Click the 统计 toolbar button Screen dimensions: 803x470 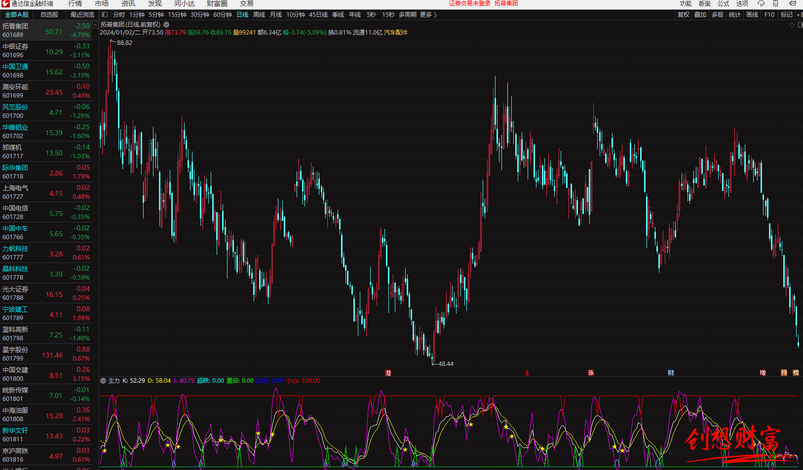click(735, 15)
